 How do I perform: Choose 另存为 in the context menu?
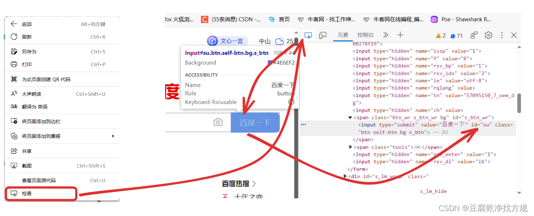62,51
